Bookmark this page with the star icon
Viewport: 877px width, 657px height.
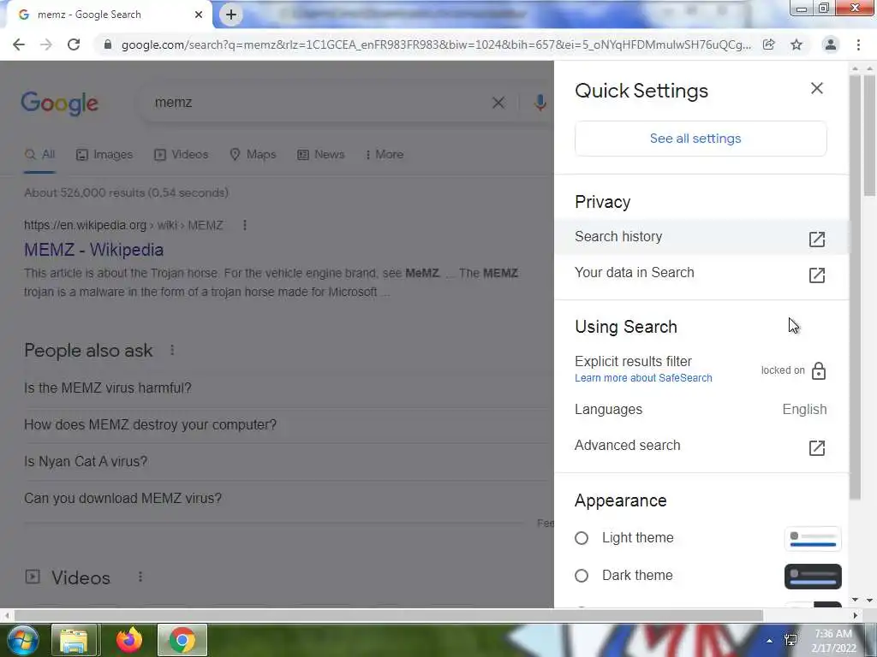796,44
